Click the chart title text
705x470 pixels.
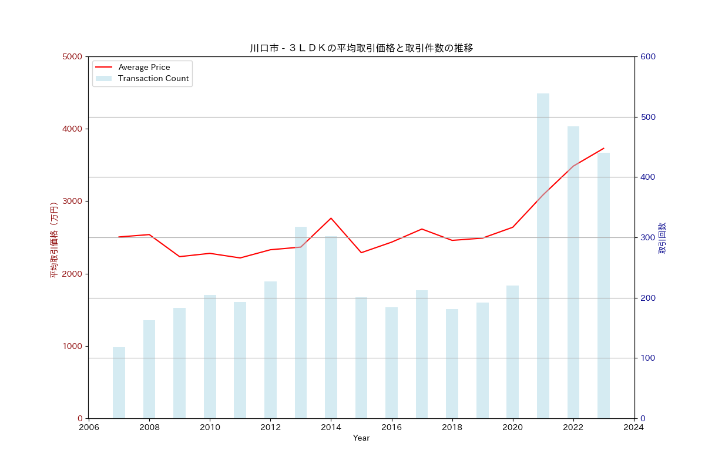(361, 48)
